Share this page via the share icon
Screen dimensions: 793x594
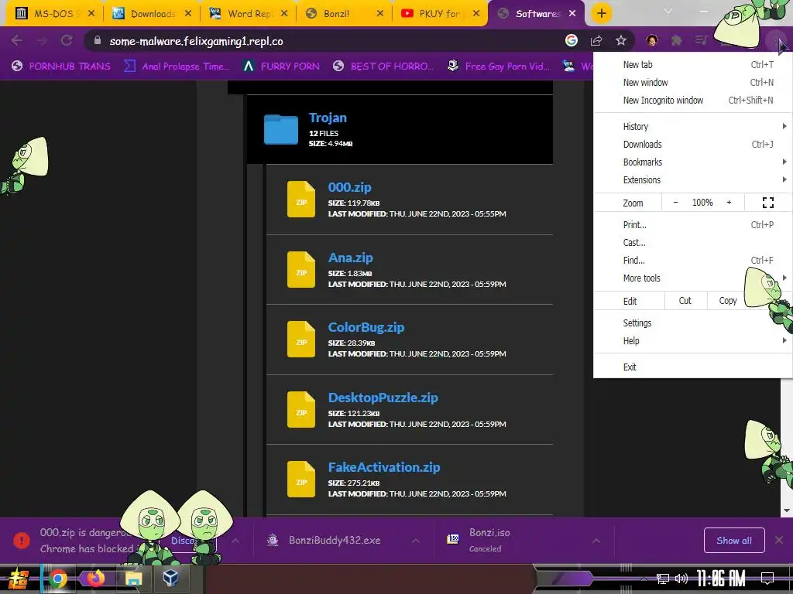(596, 40)
